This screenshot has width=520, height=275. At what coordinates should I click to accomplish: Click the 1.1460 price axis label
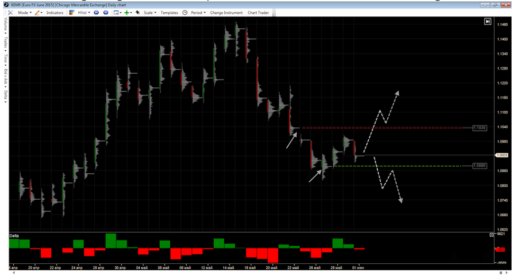(503, 24)
